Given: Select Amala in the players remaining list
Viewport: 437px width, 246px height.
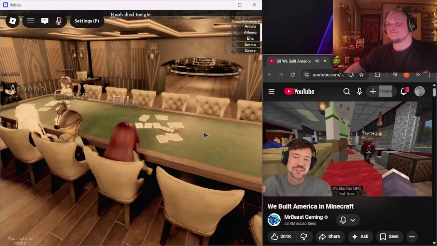Looking at the screenshot, I should pyautogui.click(x=250, y=26).
